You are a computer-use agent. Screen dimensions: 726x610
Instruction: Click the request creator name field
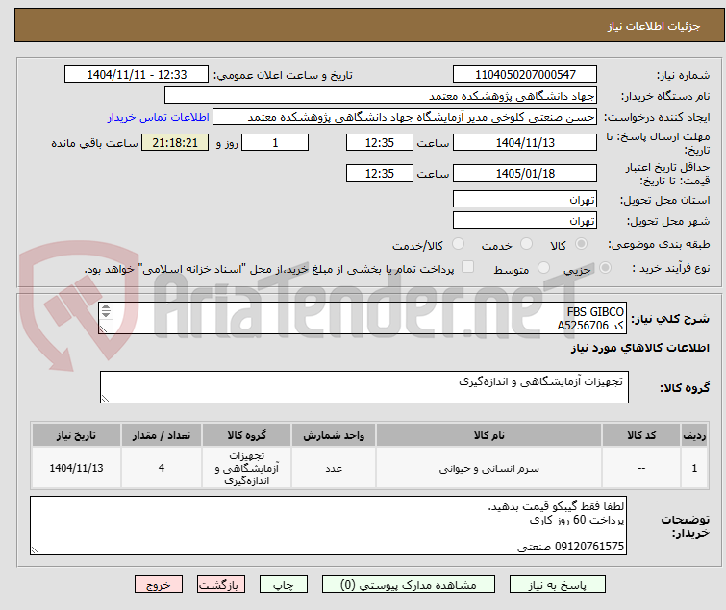(x=405, y=117)
